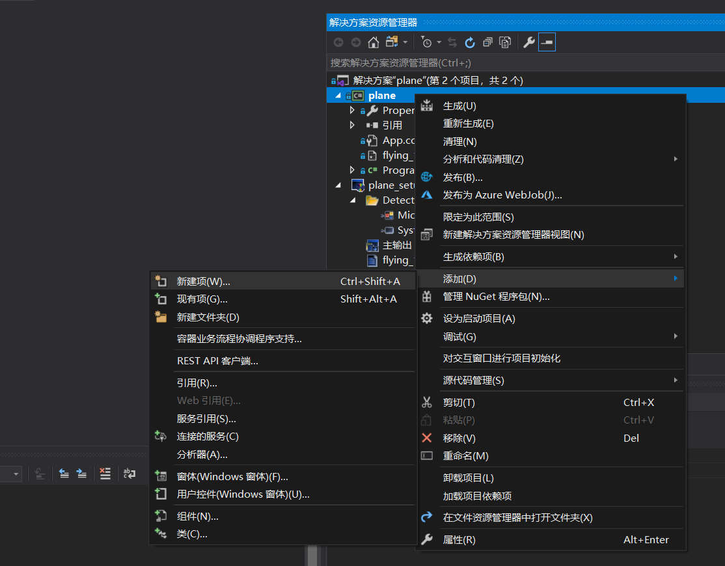Choose 设为启动项目(A)

pos(551,318)
